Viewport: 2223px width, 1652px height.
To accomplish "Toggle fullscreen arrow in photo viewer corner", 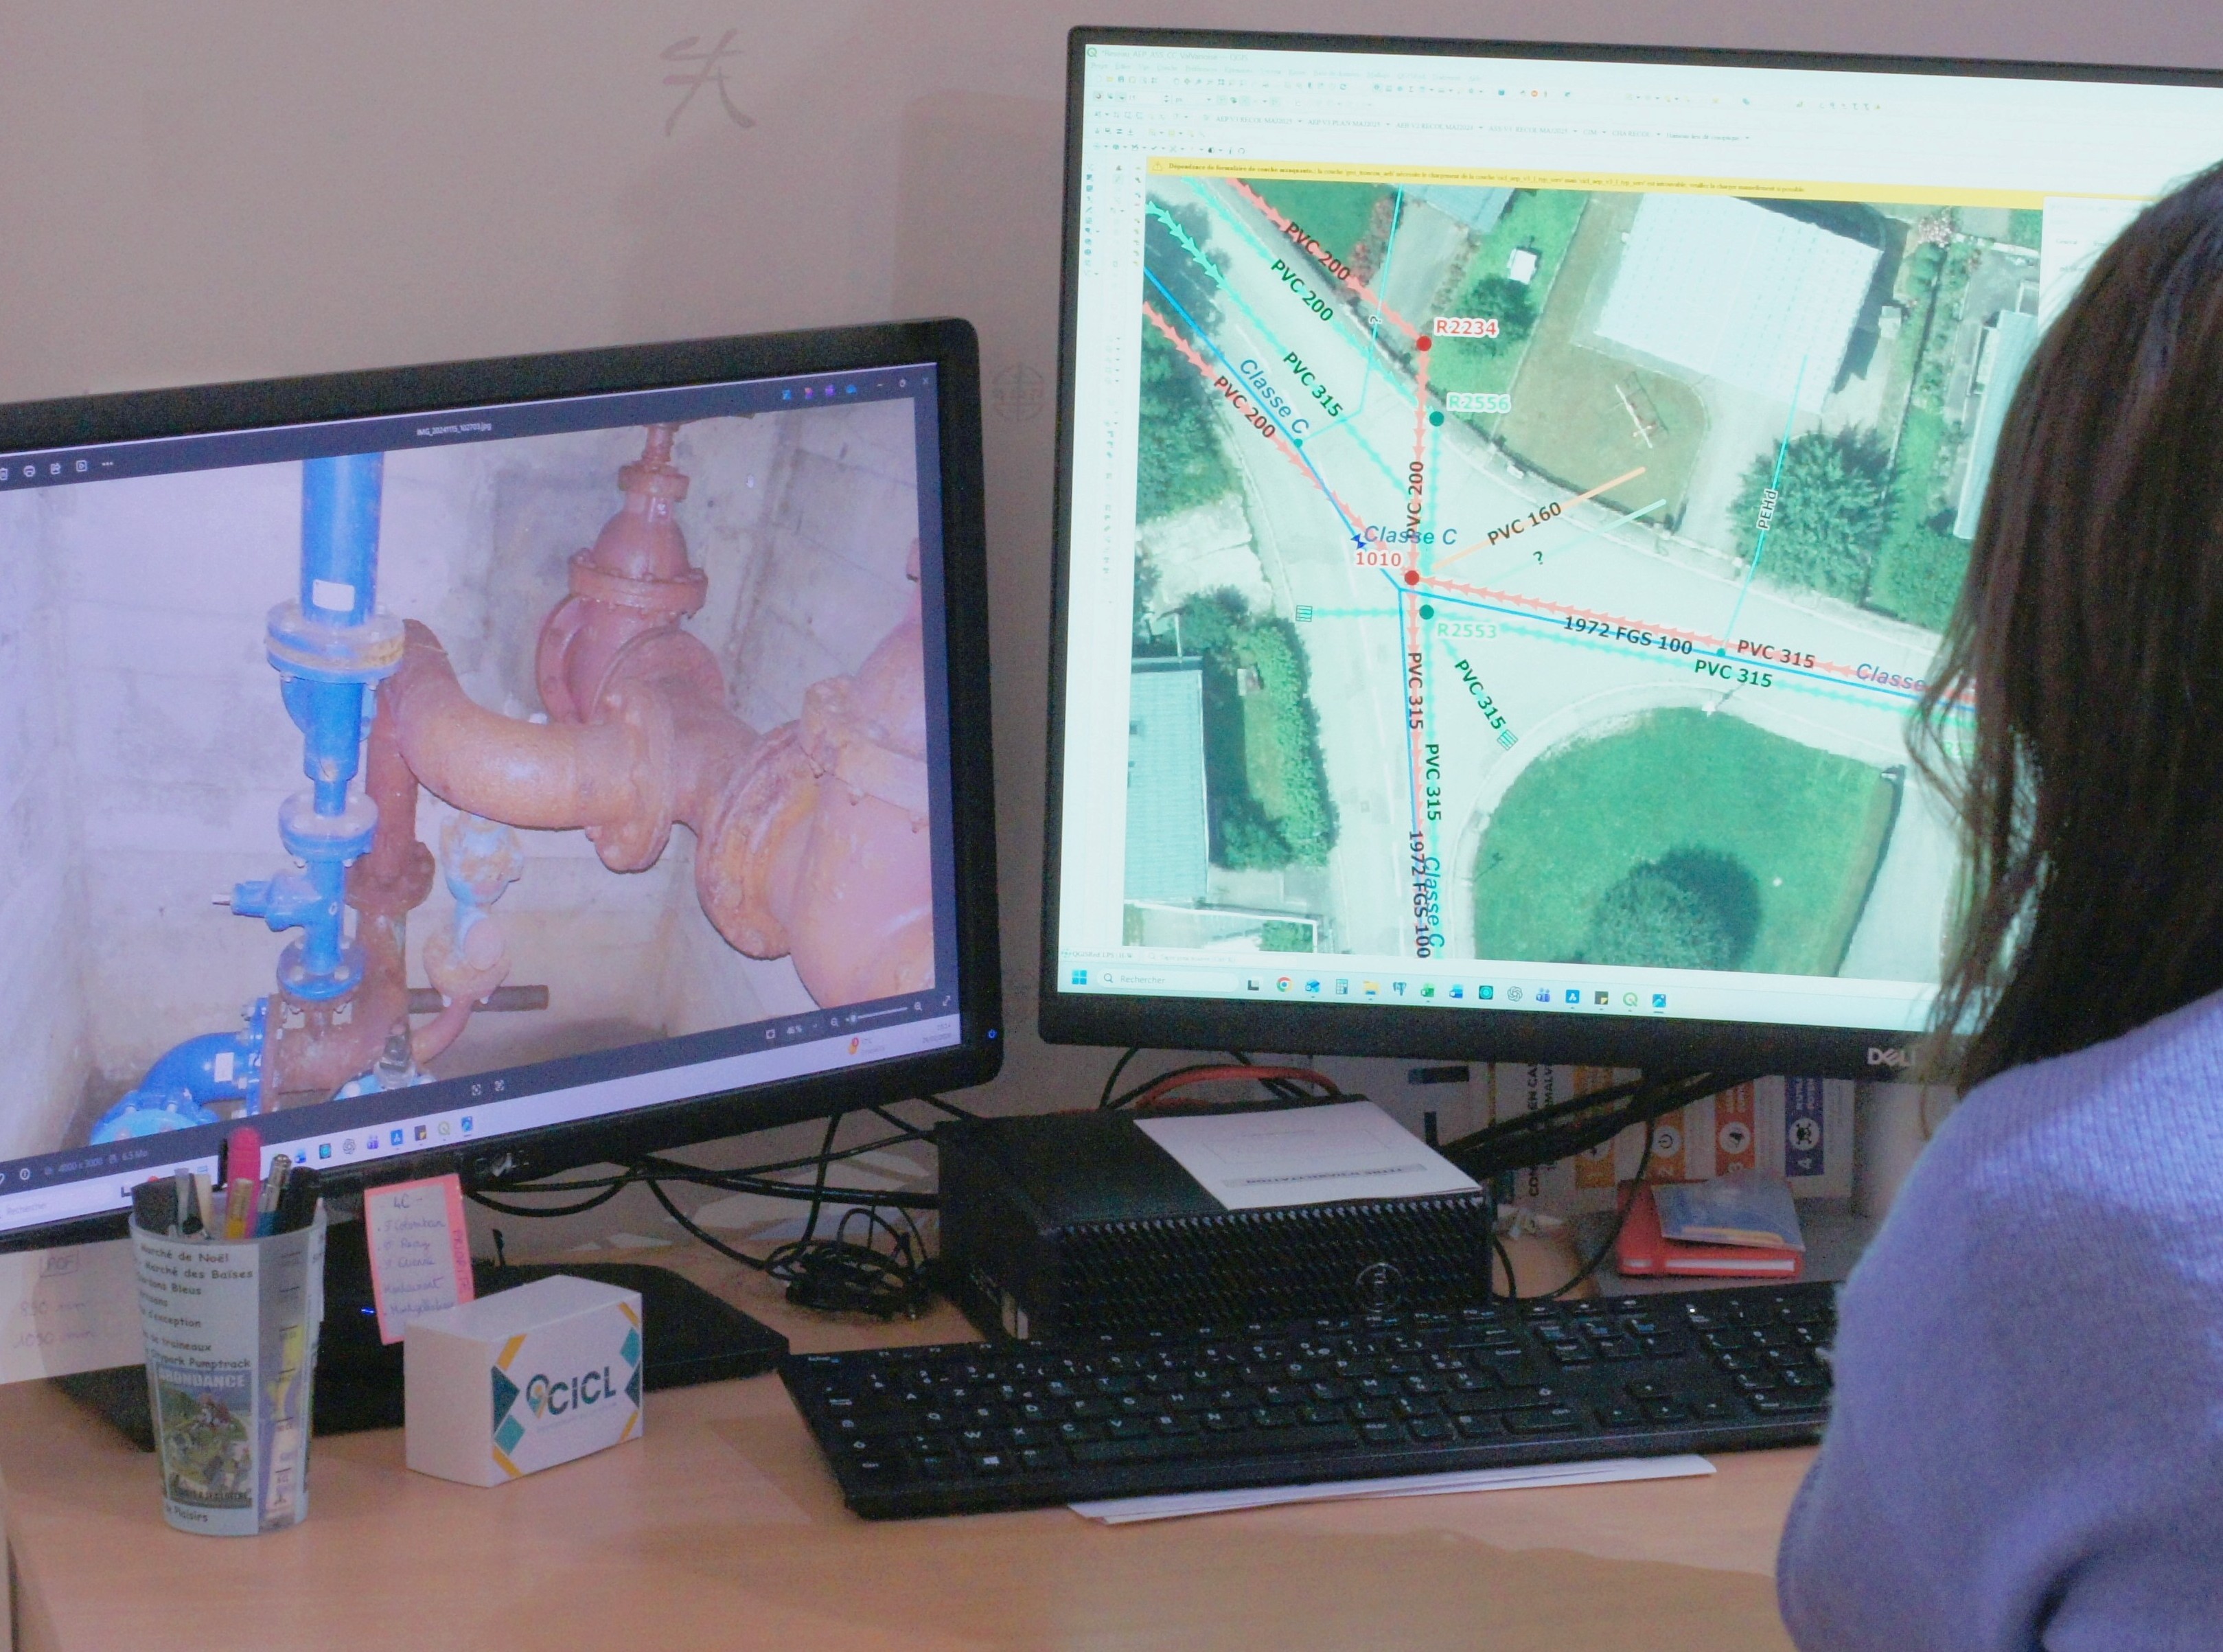I will (947, 1000).
